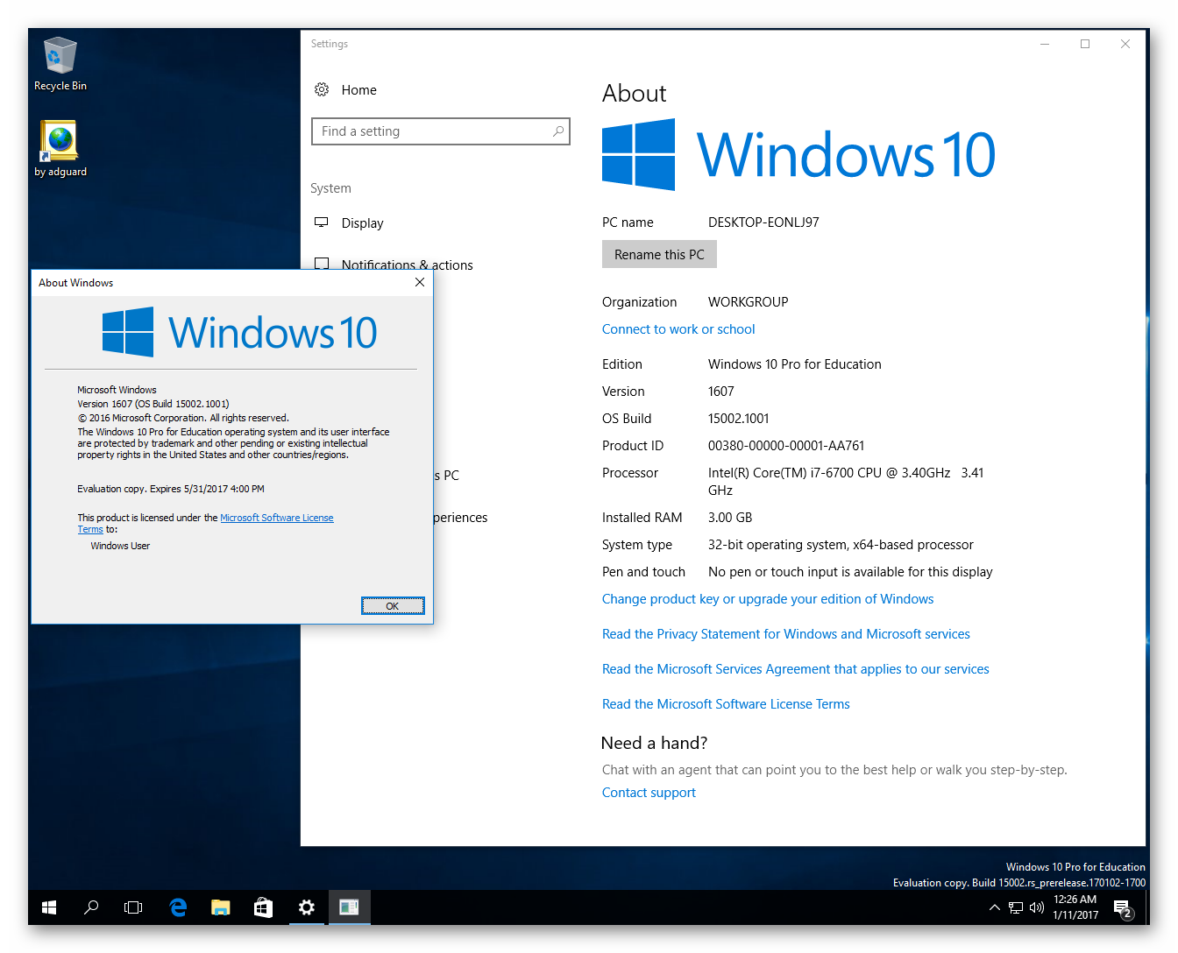Viewport: 1178px width, 953px height.
Task: Click the Edition value Windows 10 Pro for Education
Action: pyautogui.click(x=795, y=364)
